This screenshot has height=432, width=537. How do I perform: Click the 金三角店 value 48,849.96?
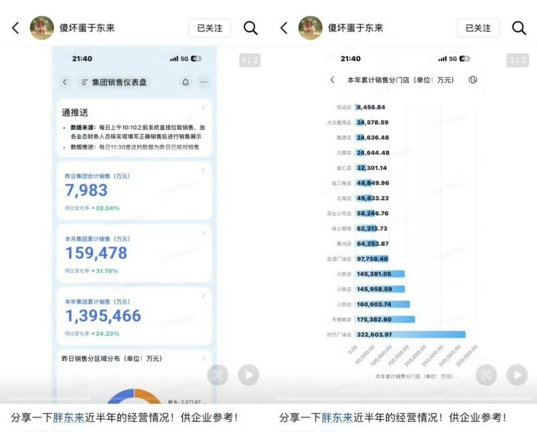(x=373, y=183)
